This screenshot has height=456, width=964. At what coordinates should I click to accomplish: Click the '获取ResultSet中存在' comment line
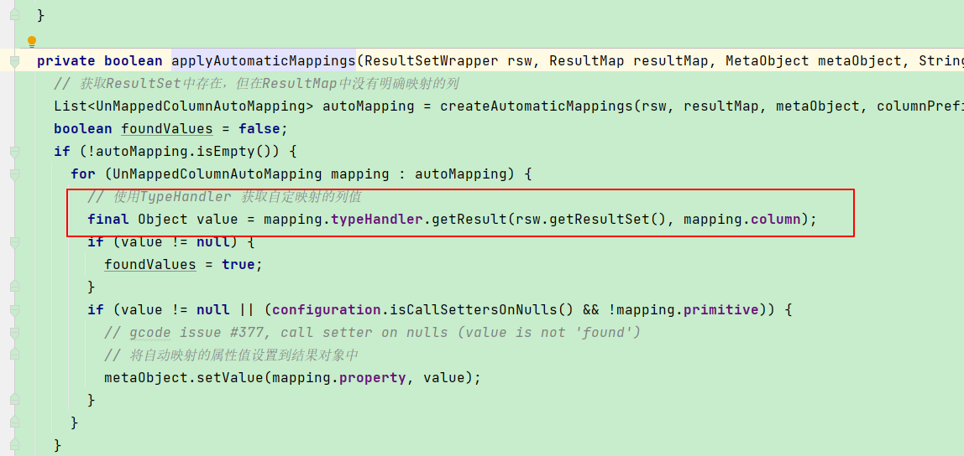point(256,84)
